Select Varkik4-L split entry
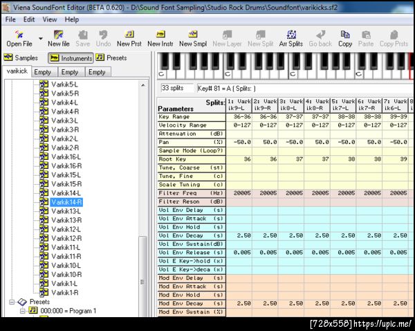Image resolution: width=415 pixels, height=331 pixels. coord(64,102)
